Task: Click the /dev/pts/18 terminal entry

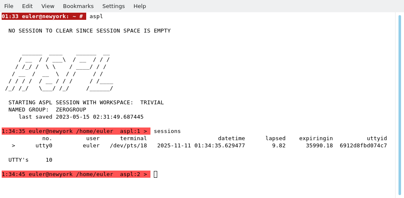Action: pyautogui.click(x=128, y=146)
